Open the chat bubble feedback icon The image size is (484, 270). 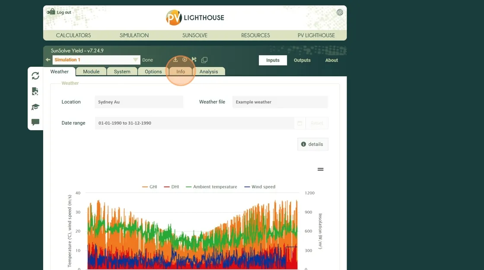[x=35, y=122]
